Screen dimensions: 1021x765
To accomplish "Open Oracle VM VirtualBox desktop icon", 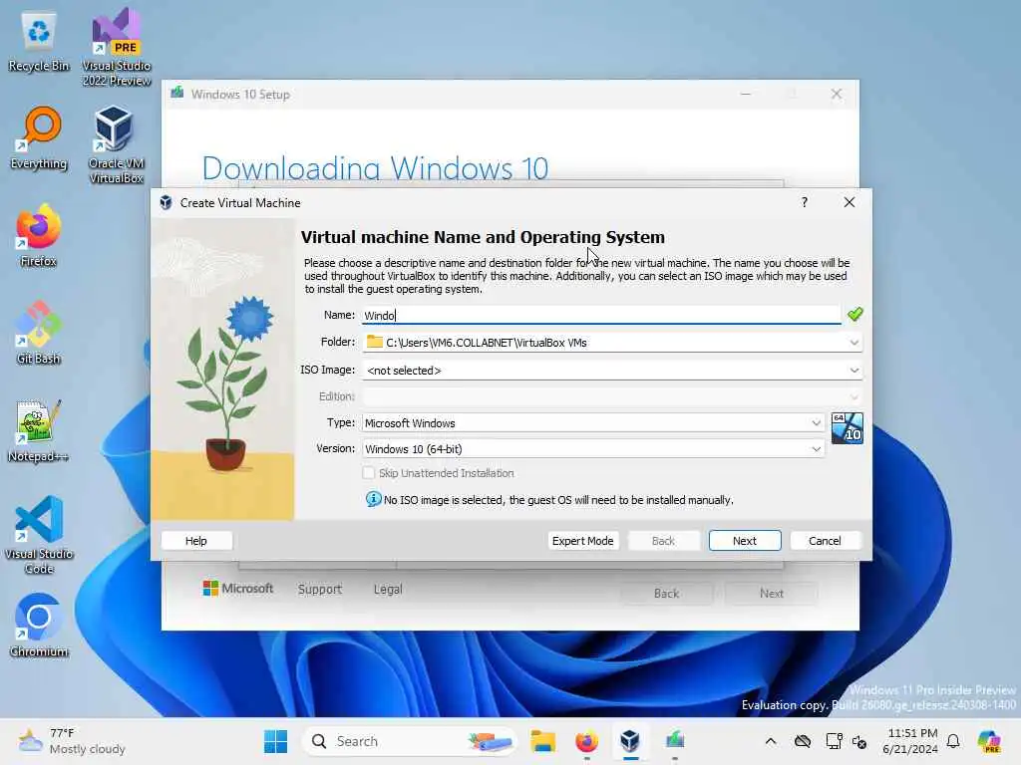I will (x=116, y=144).
